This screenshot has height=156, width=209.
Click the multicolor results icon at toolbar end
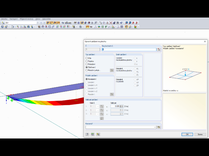[x=136, y=27]
